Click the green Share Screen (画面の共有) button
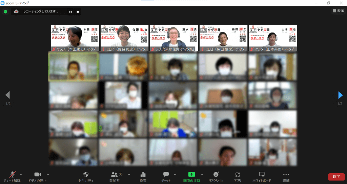The width and height of the screenshot is (347, 184). pyautogui.click(x=191, y=177)
